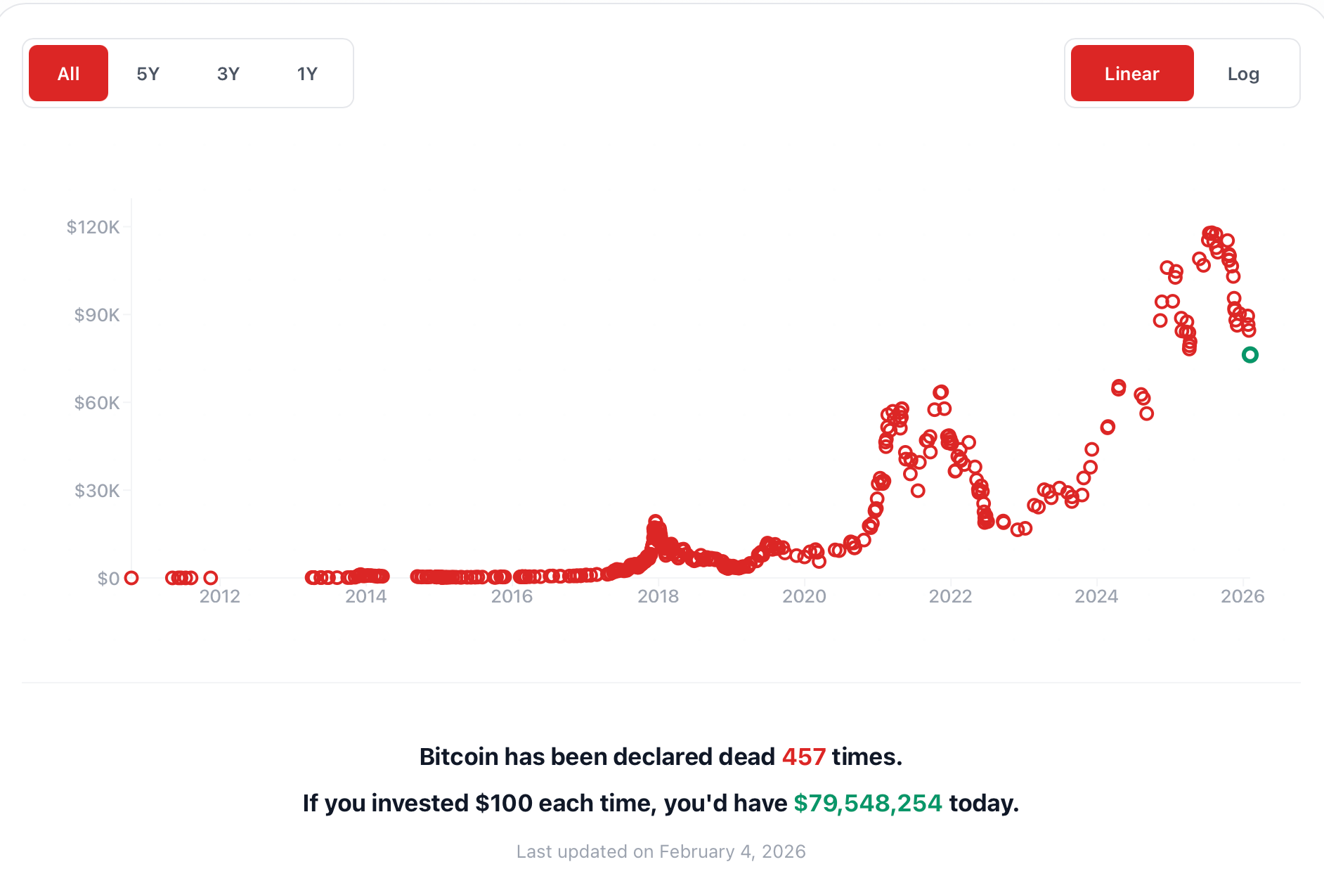This screenshot has width=1324, height=869.
Task: Click the $30K y-axis label
Action: (x=97, y=491)
